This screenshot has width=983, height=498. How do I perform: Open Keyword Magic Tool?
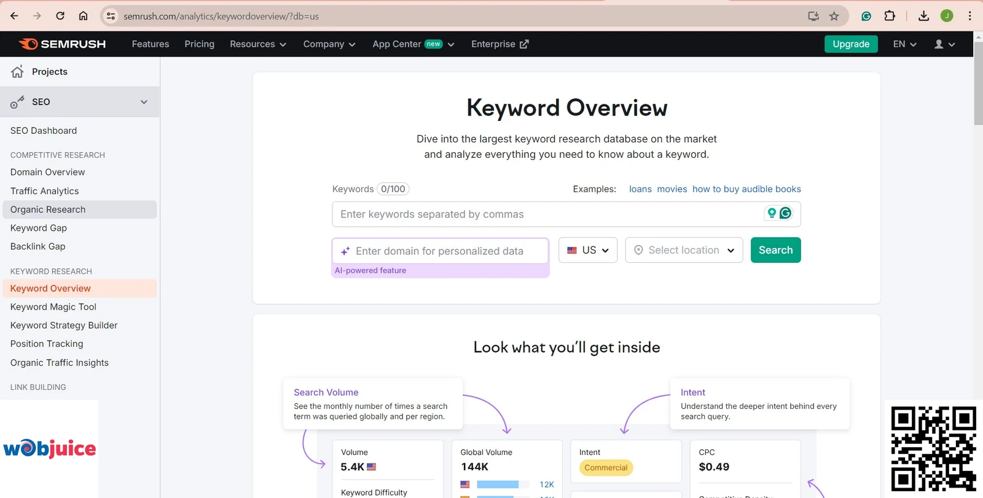(53, 307)
